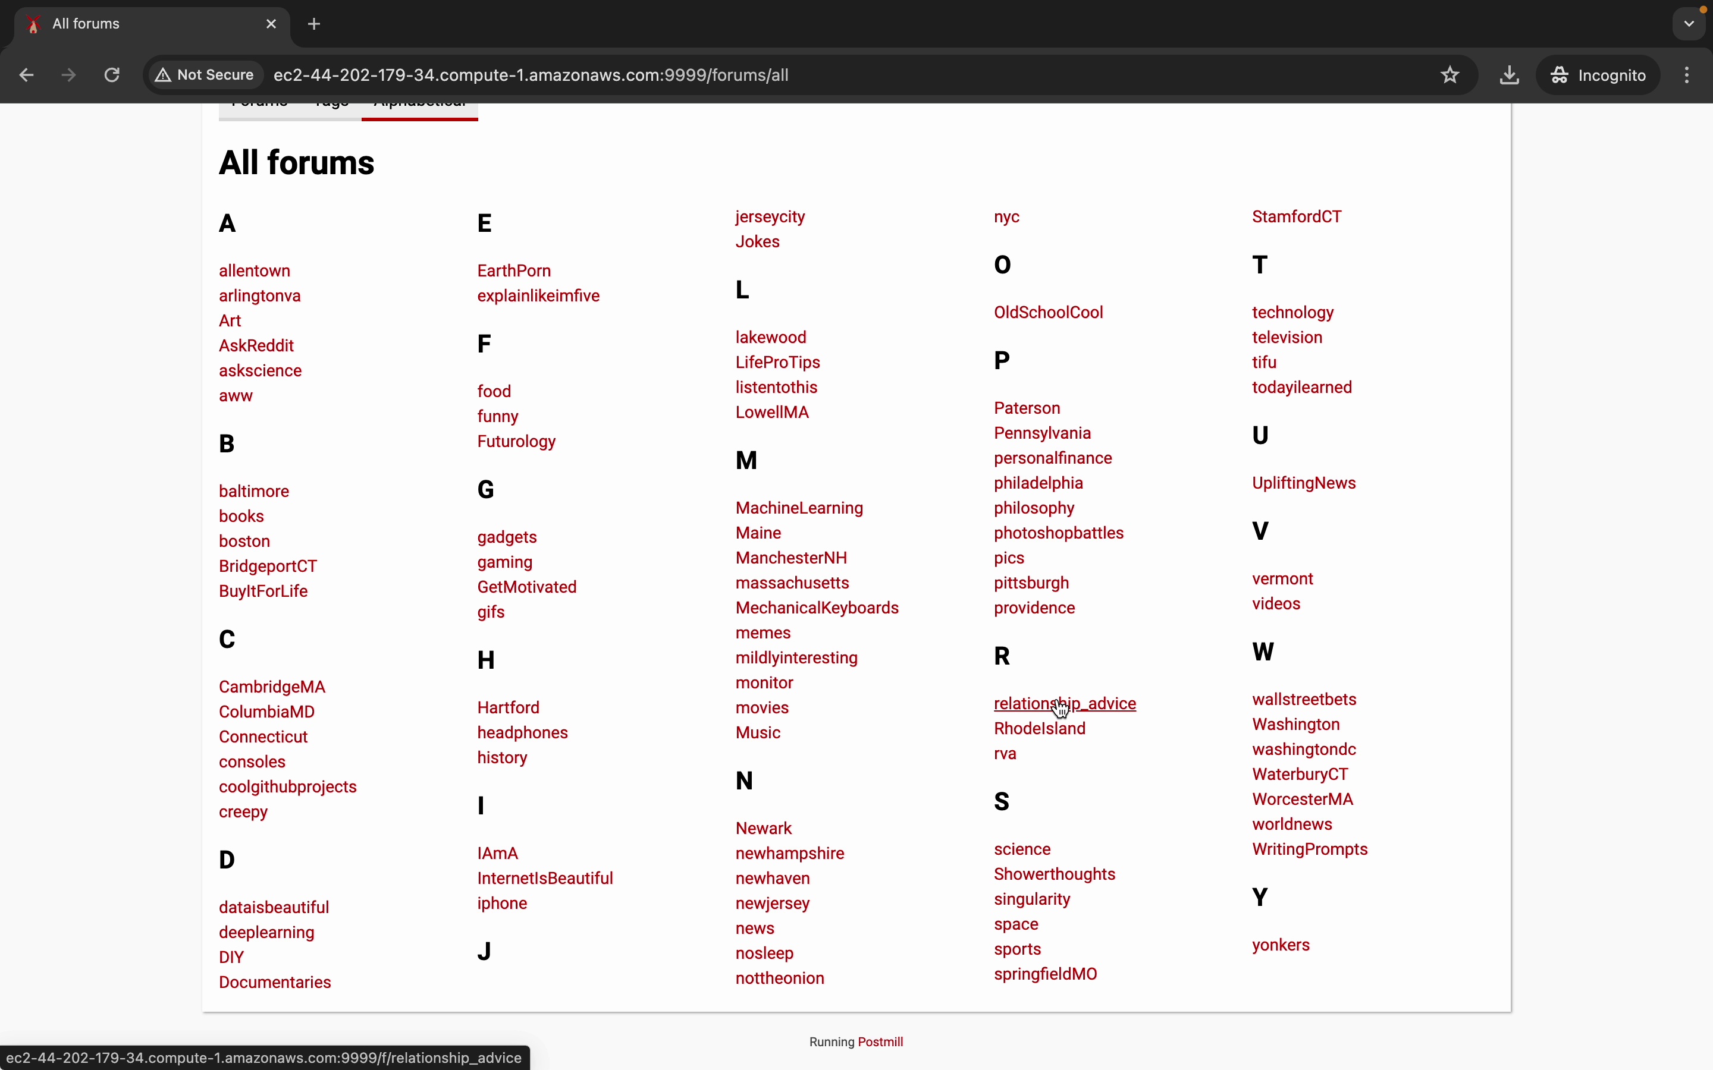Open Chrome three-dot menu
This screenshot has width=1713, height=1070.
[1688, 75]
